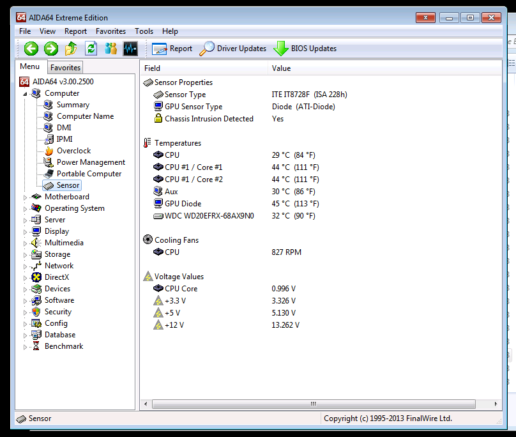Select the WDC WD20EFRX-68AX9N0 drive row
This screenshot has height=437, width=516.
(321, 216)
